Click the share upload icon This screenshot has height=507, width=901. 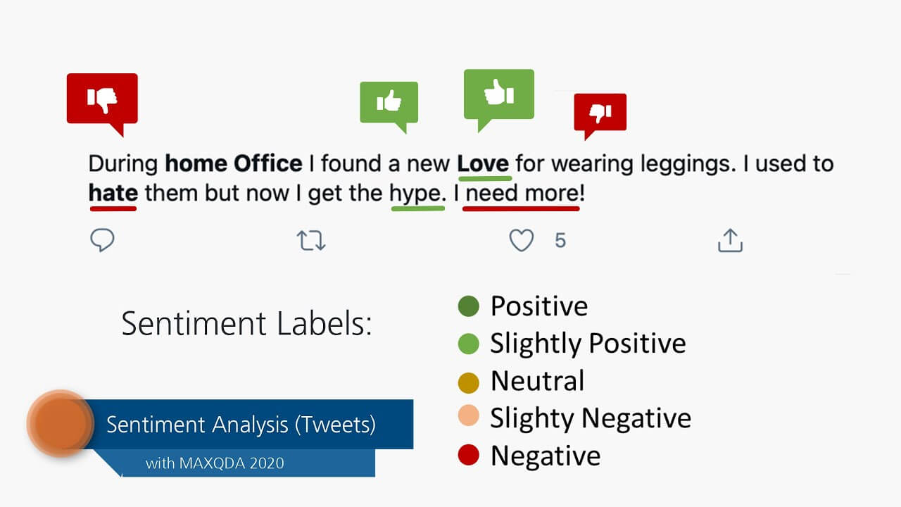point(731,240)
